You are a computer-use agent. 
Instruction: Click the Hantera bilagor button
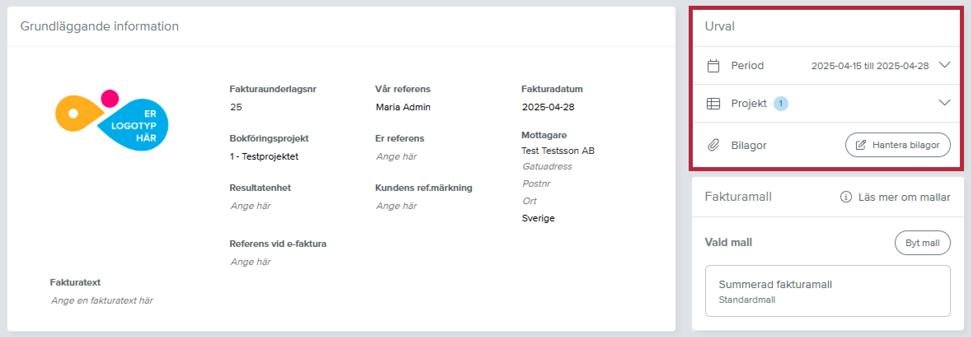(x=898, y=145)
